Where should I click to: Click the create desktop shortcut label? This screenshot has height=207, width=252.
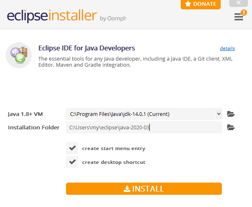click(x=114, y=162)
